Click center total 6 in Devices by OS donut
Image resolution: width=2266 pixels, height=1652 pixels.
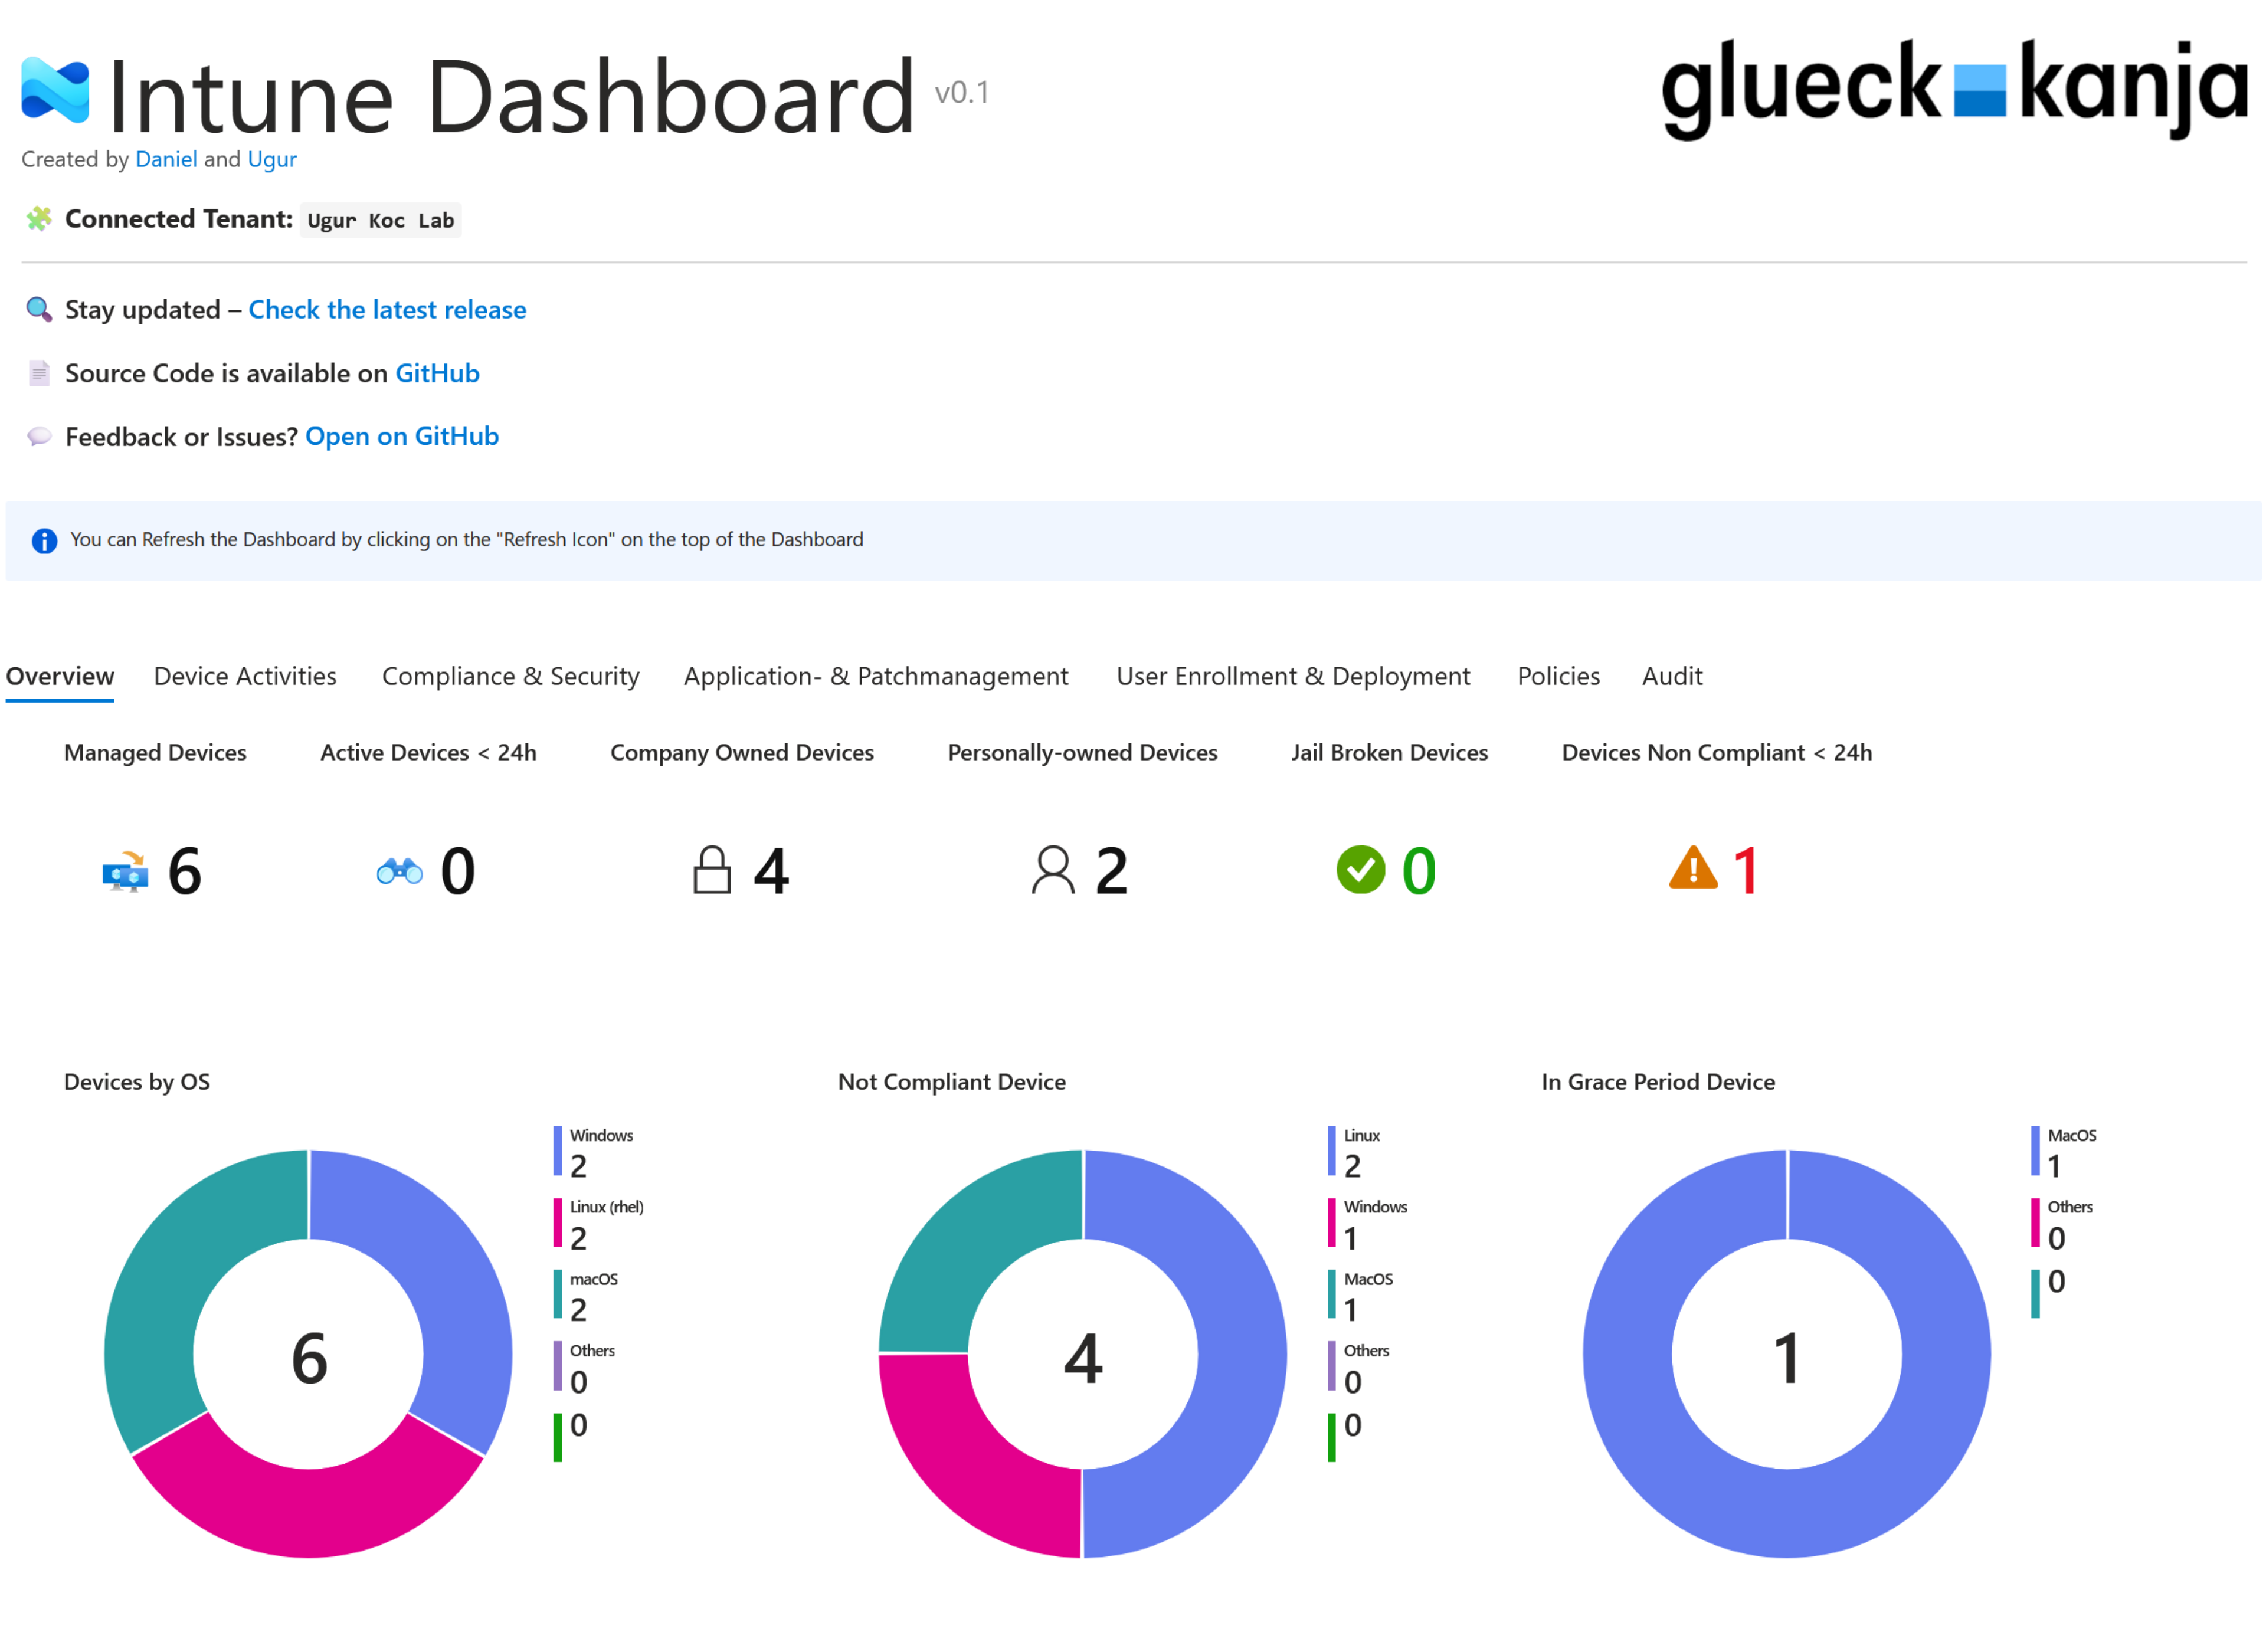point(309,1358)
